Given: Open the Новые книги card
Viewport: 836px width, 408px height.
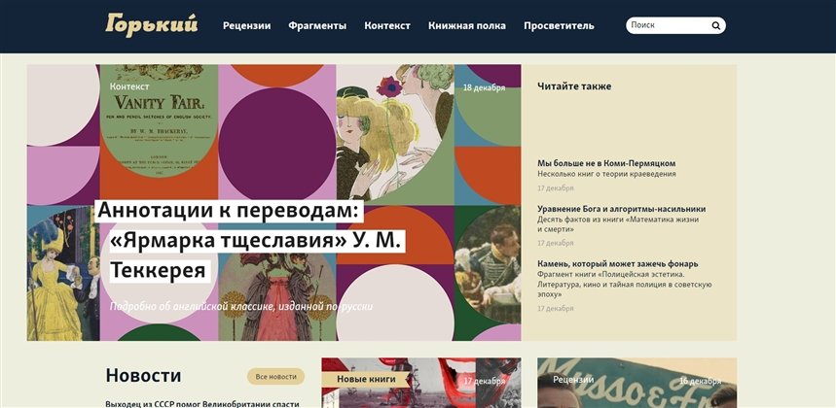Looking at the screenshot, I should point(421,383).
